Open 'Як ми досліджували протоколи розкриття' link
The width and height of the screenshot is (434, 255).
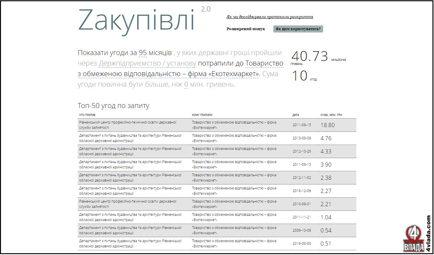(269, 17)
